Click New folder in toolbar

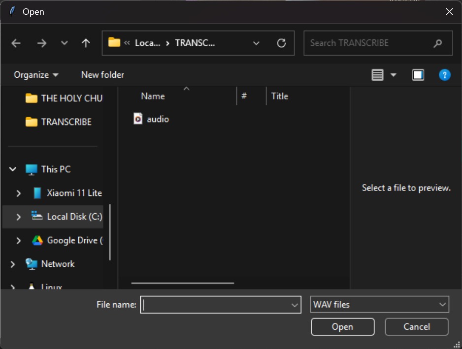point(102,75)
